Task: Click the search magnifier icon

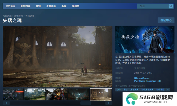Action: 171,6
